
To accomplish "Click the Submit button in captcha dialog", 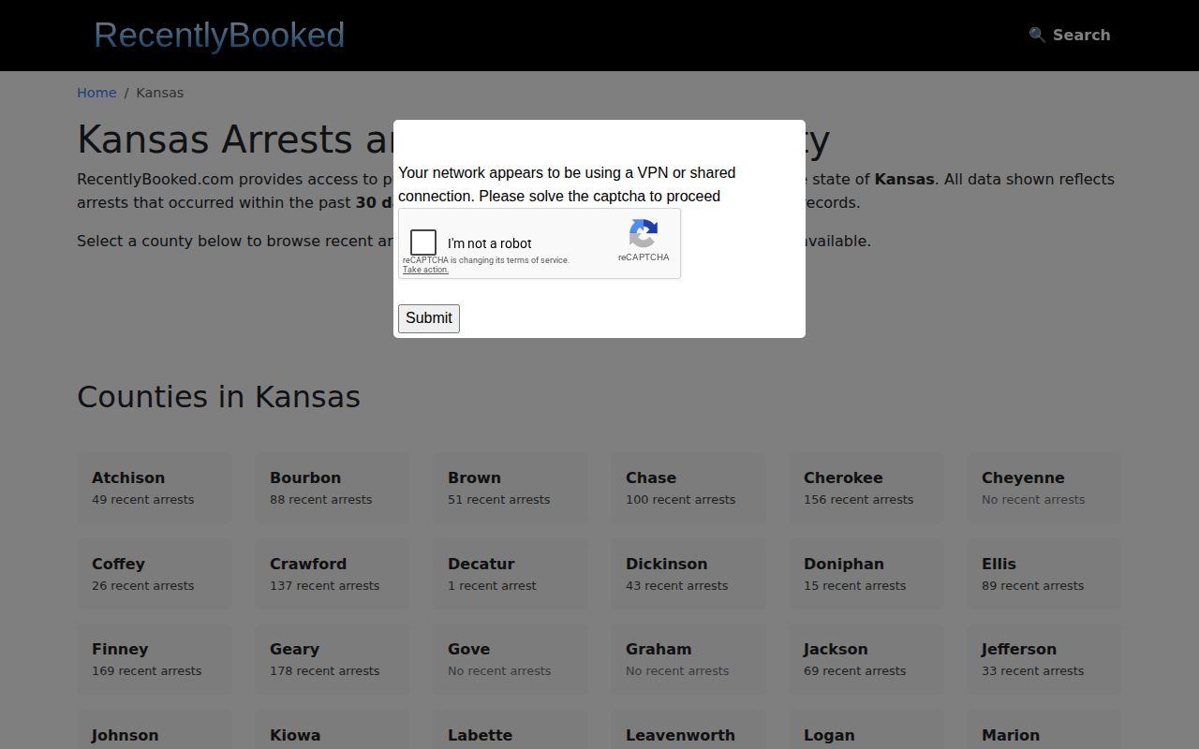I will pos(429,318).
